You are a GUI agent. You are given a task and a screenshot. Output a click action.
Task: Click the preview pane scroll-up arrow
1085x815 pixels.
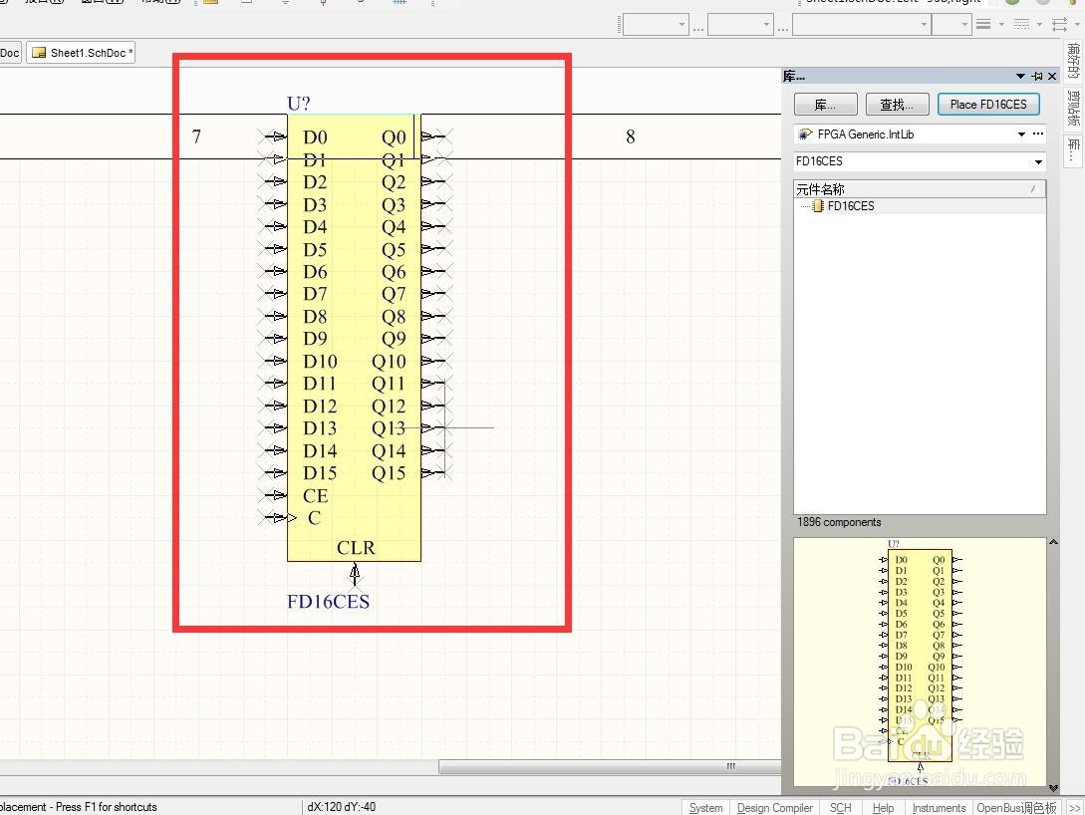click(1053, 542)
